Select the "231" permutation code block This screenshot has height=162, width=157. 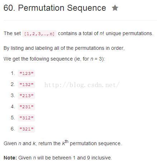point(27,107)
